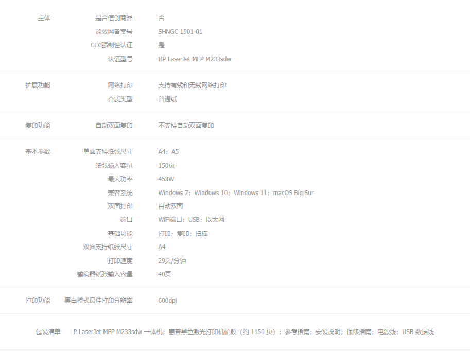Click the value HP LaserJet MFP M233sdw
The height and width of the screenshot is (351, 470).
coord(195,59)
